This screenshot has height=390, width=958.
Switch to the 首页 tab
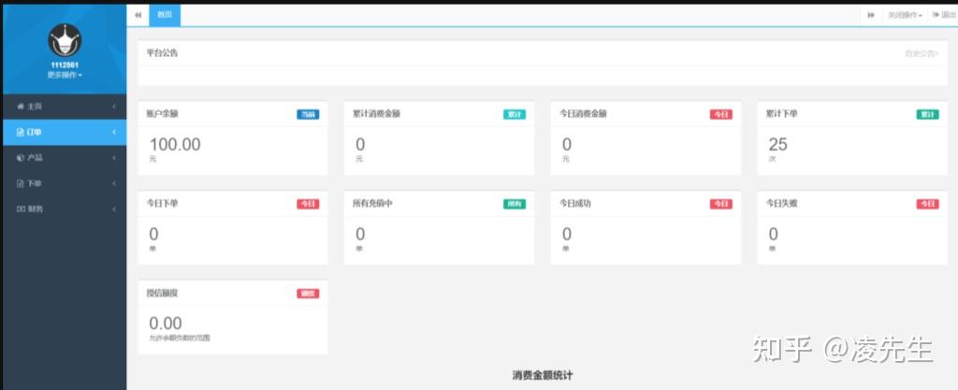[165, 15]
